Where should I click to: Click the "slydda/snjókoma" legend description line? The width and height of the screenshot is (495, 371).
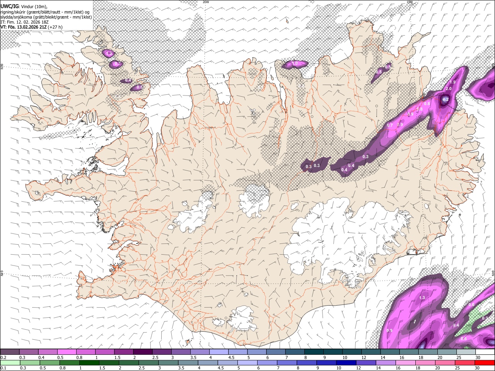click(46, 17)
